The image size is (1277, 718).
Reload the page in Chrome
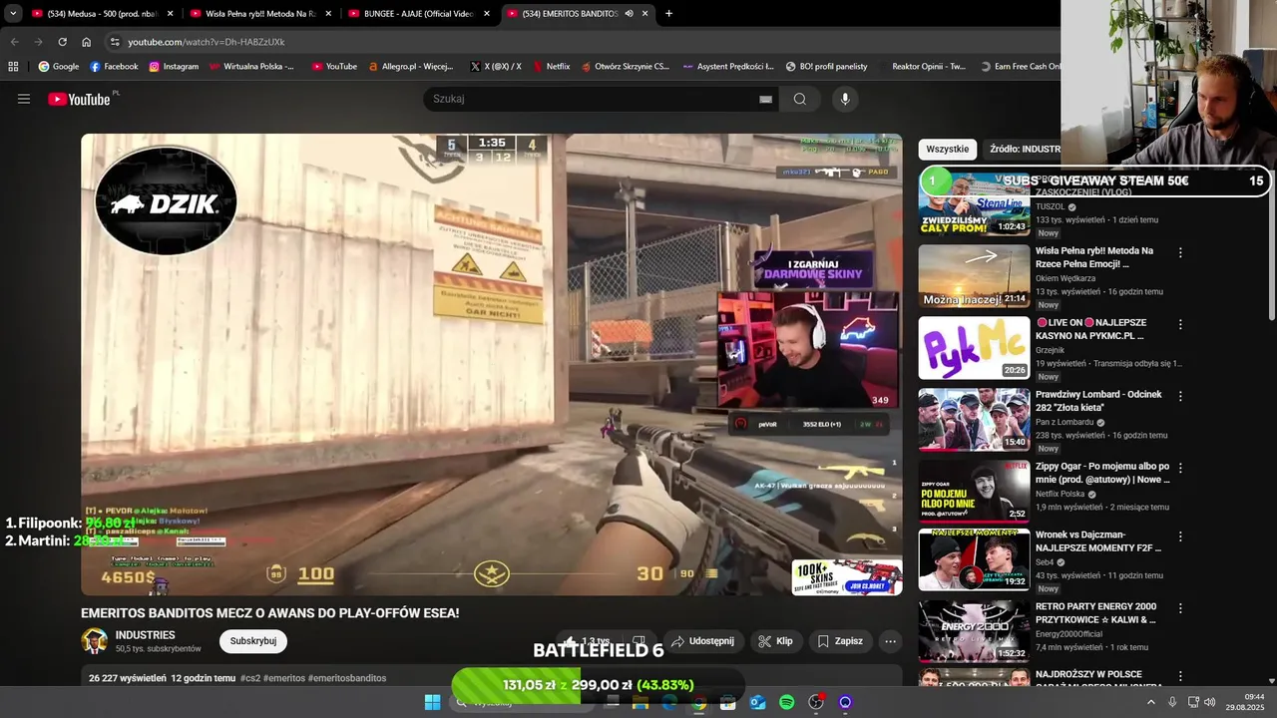pos(62,42)
